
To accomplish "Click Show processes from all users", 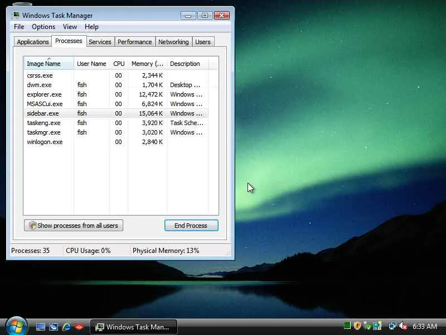I will (74, 226).
